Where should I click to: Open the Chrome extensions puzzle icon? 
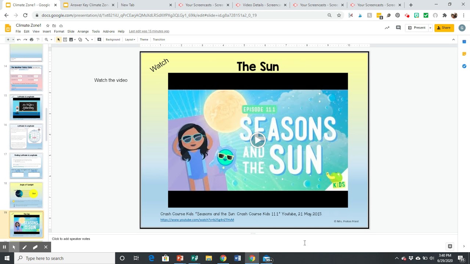coord(445,15)
